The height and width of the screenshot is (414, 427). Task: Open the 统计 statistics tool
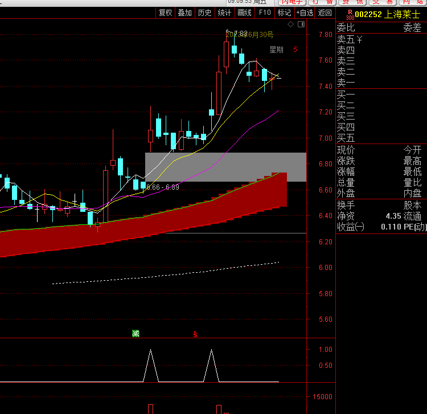[x=225, y=13]
